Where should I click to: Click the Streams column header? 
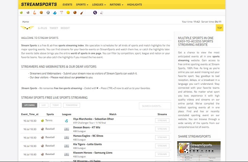click(162, 114)
